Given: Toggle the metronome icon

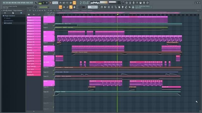Looking at the screenshot, I should click(x=60, y=3).
